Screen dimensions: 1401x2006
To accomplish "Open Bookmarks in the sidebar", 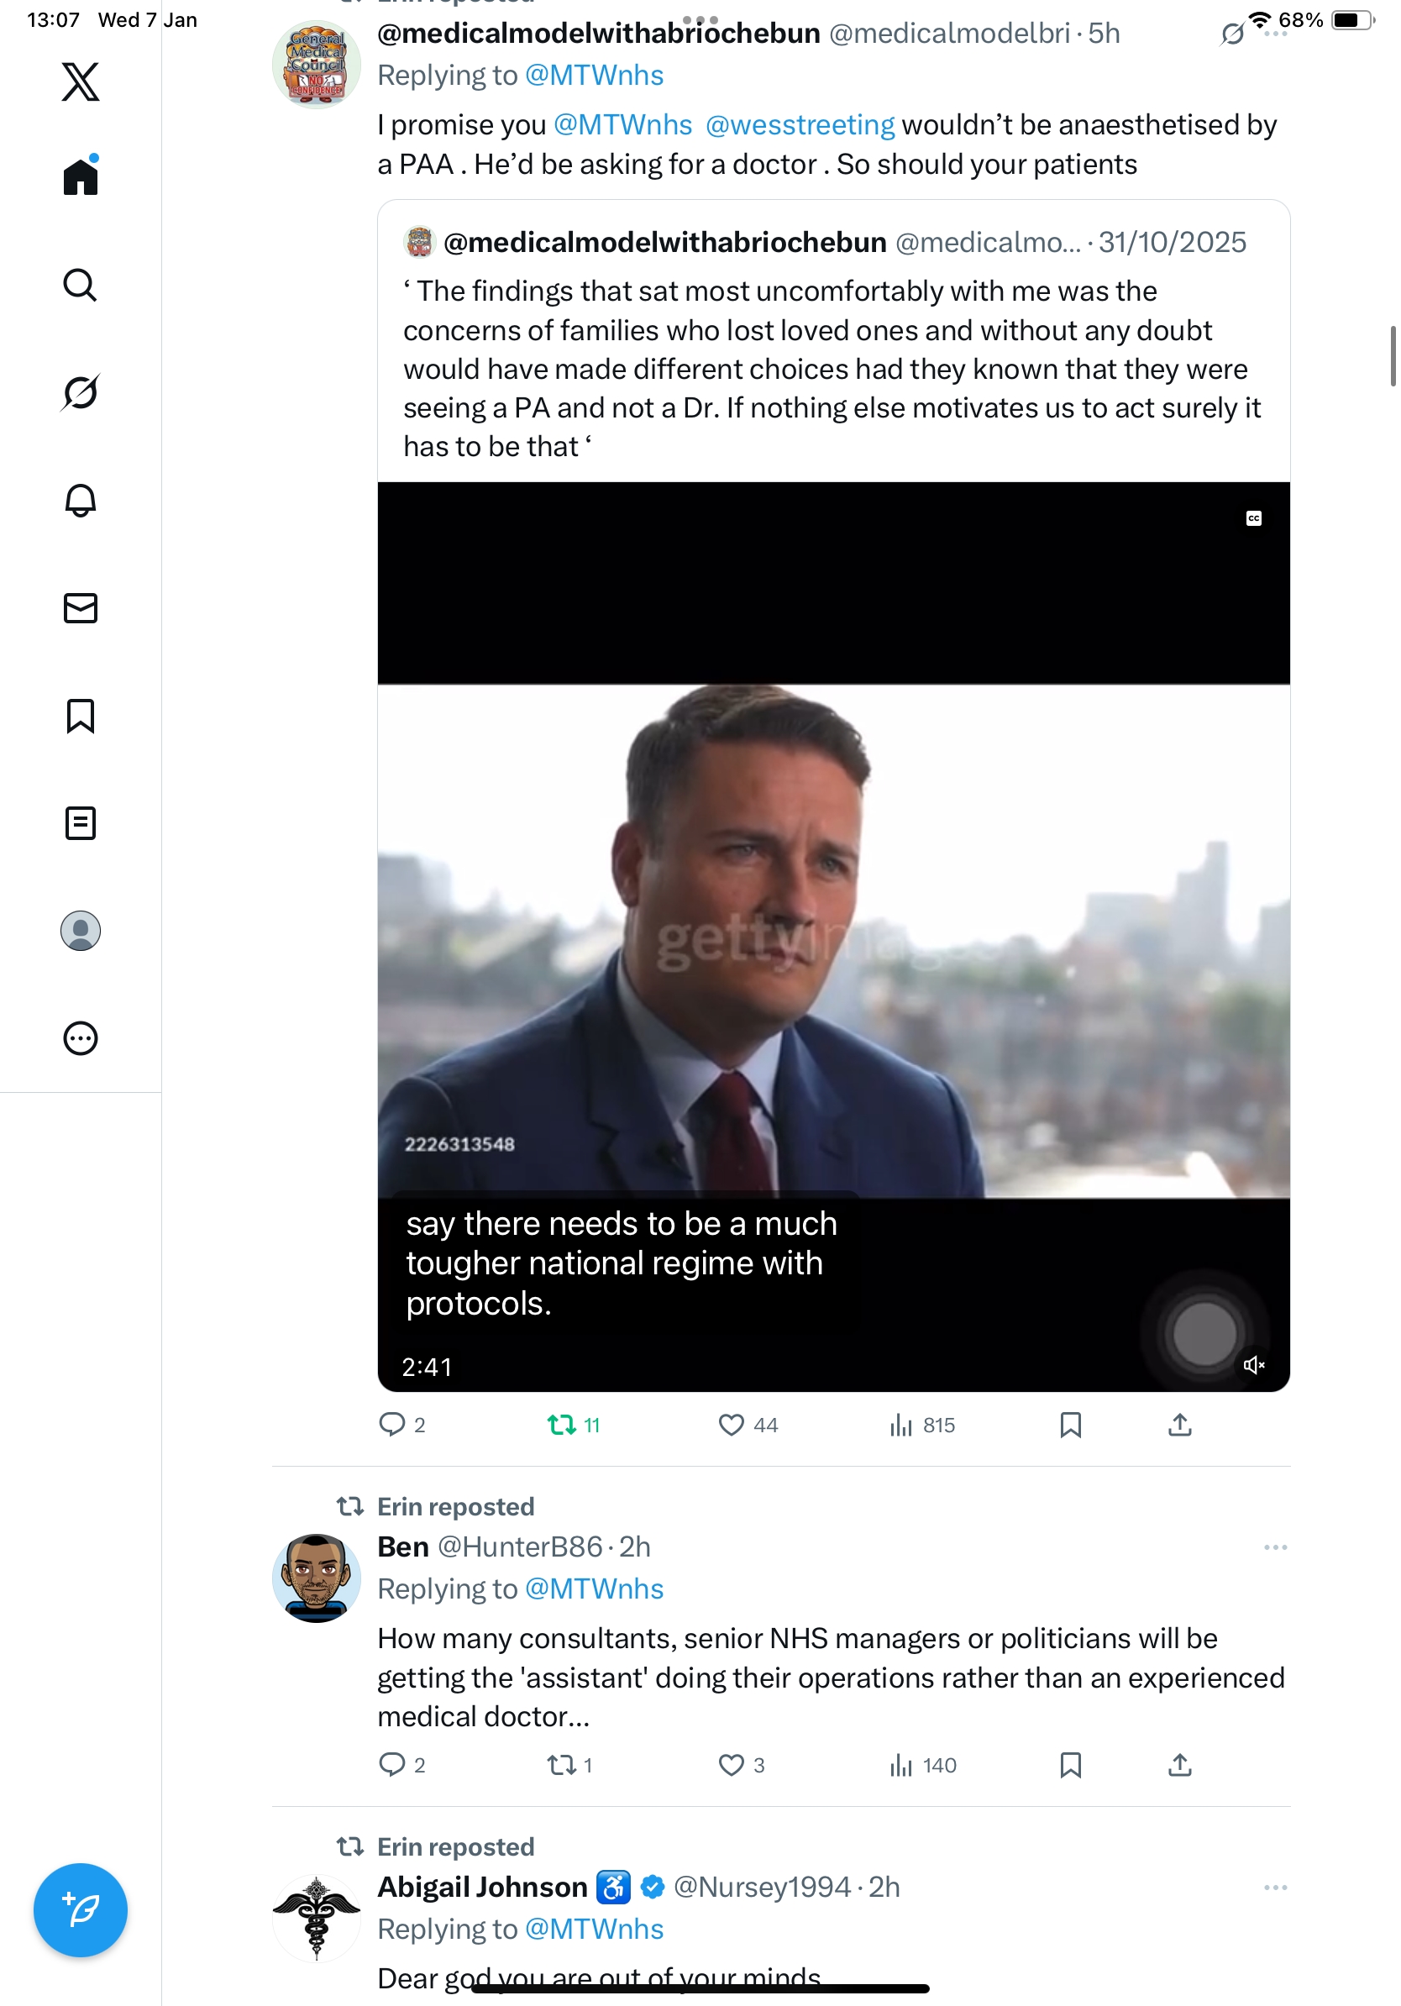I will pyautogui.click(x=81, y=716).
